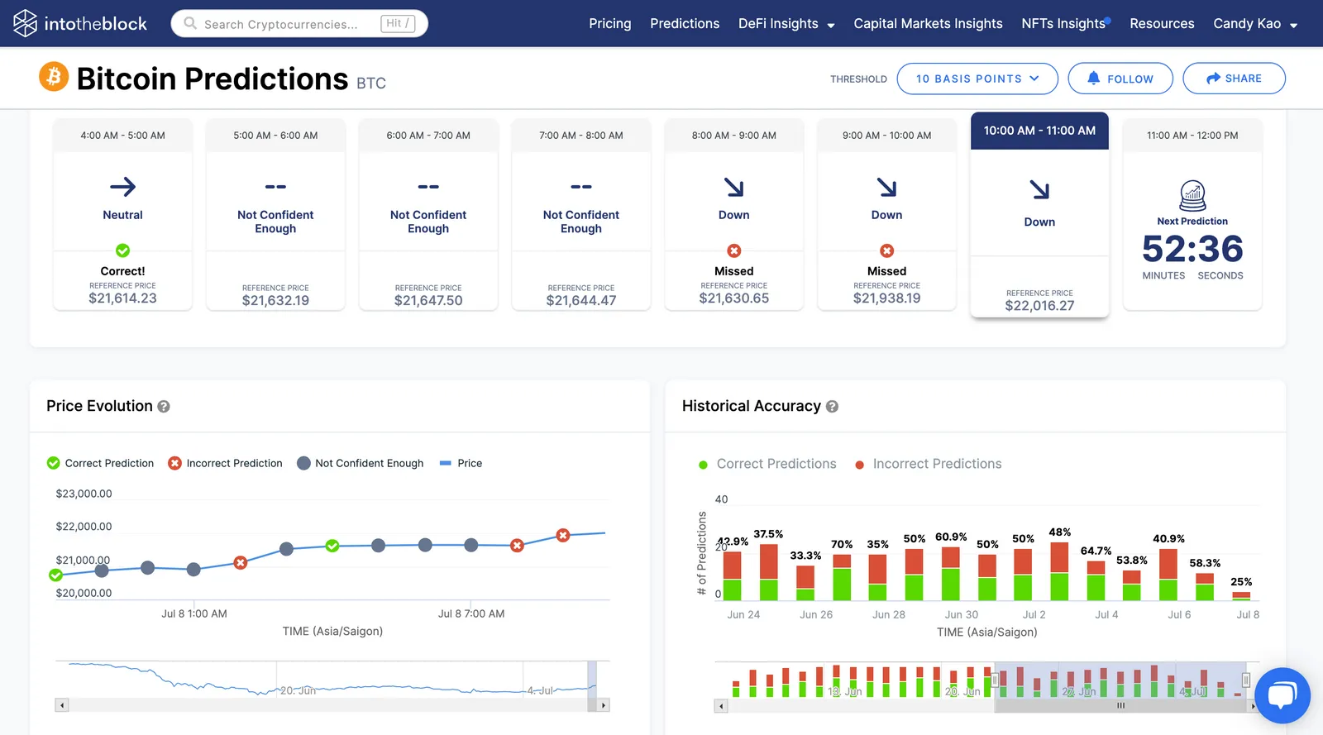
Task: Click reference price $21,938.19
Action: pos(887,298)
